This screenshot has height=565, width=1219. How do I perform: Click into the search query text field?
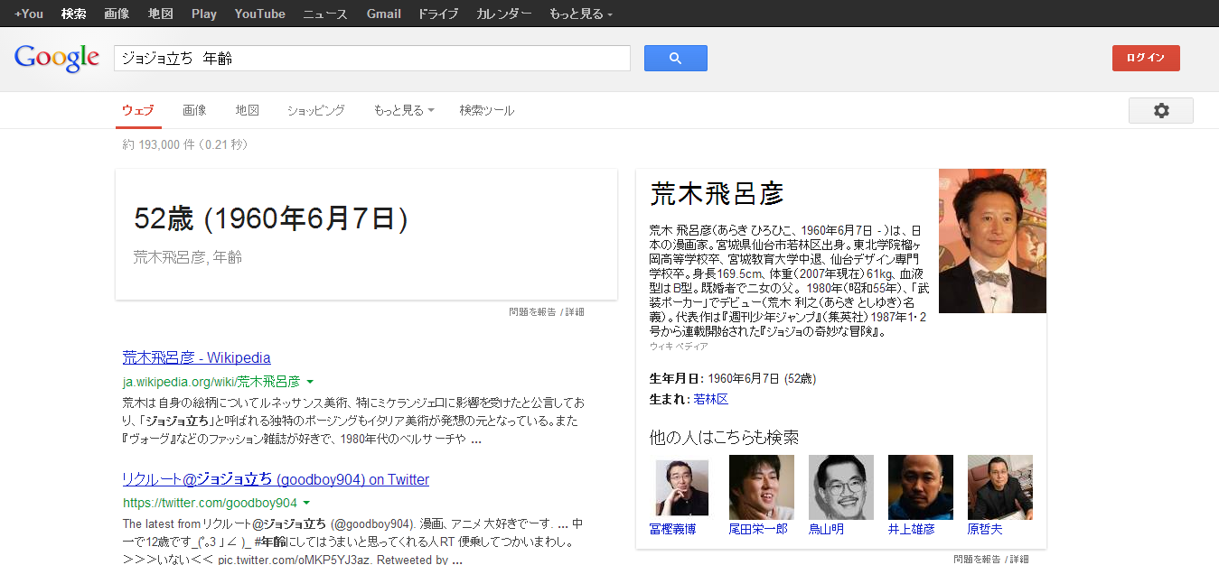[371, 59]
